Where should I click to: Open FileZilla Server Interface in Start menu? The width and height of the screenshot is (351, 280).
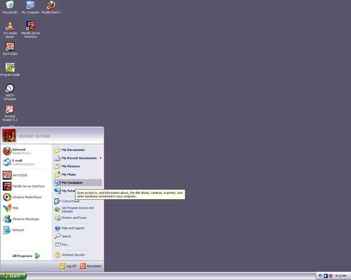tap(26, 186)
